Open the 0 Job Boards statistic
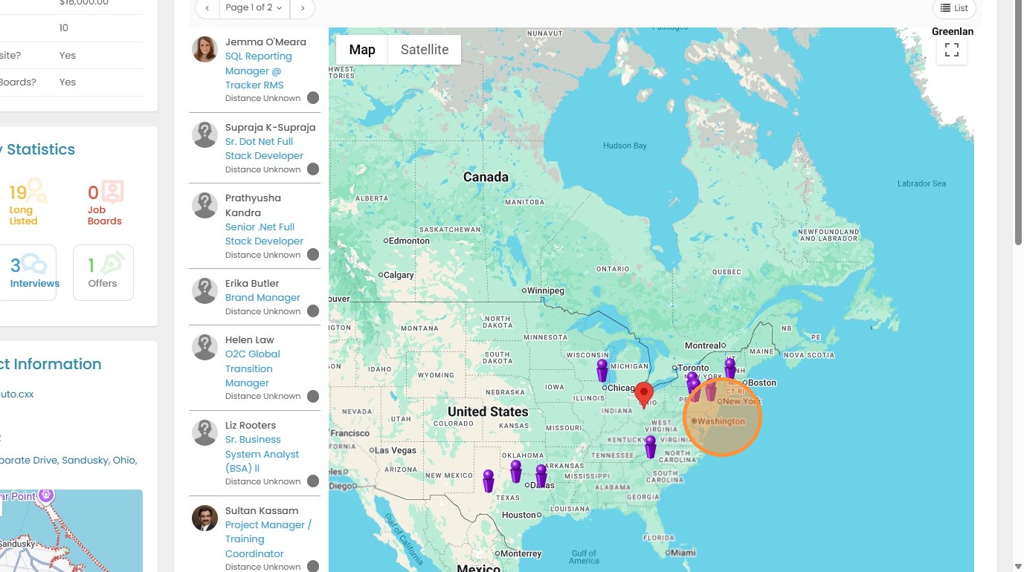Screen dimensions: 1024x572 point(105,202)
